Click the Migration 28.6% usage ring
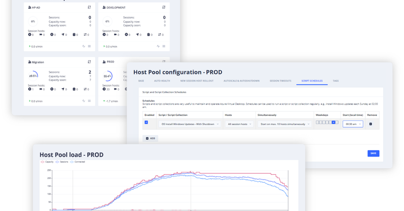This screenshot has width=404, height=211. click(33, 76)
